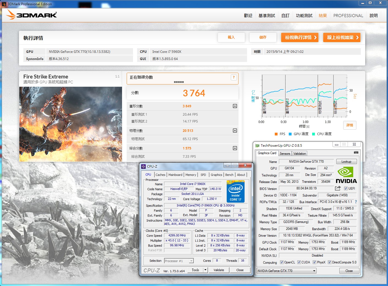Image resolution: width=388 pixels, height=286 pixels.
Task: Click the 儲存 (Save) button
Action: [263, 37]
